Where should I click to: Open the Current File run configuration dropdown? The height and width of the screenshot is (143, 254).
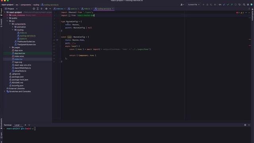[194, 5]
